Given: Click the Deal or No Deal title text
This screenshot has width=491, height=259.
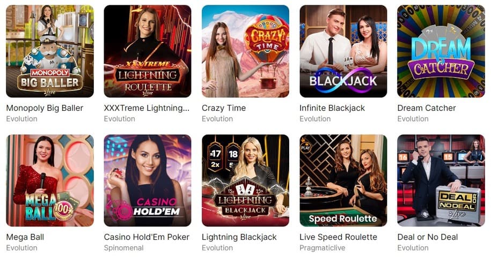Looking at the screenshot, I should (x=428, y=237).
